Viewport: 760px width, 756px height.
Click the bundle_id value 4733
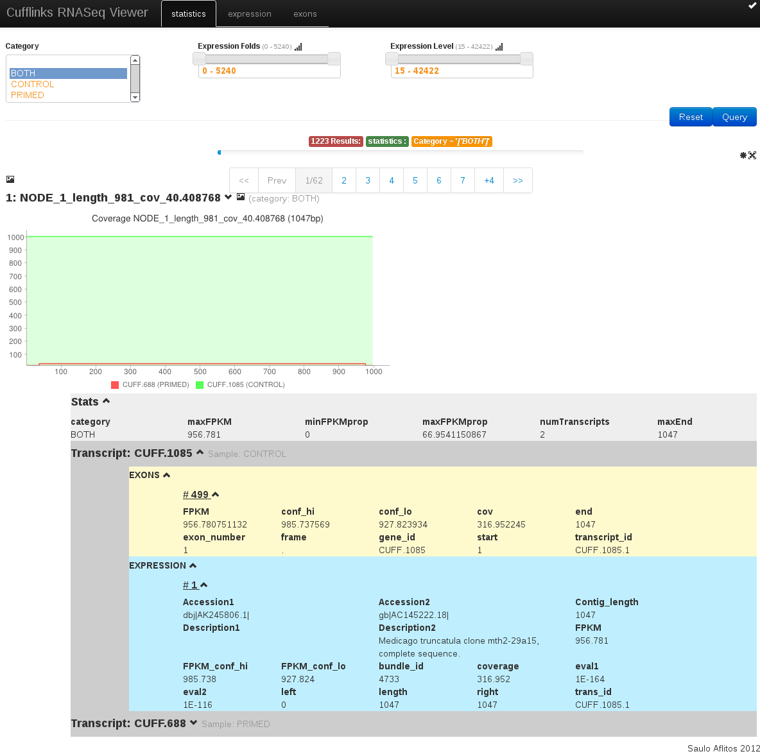pos(389,680)
